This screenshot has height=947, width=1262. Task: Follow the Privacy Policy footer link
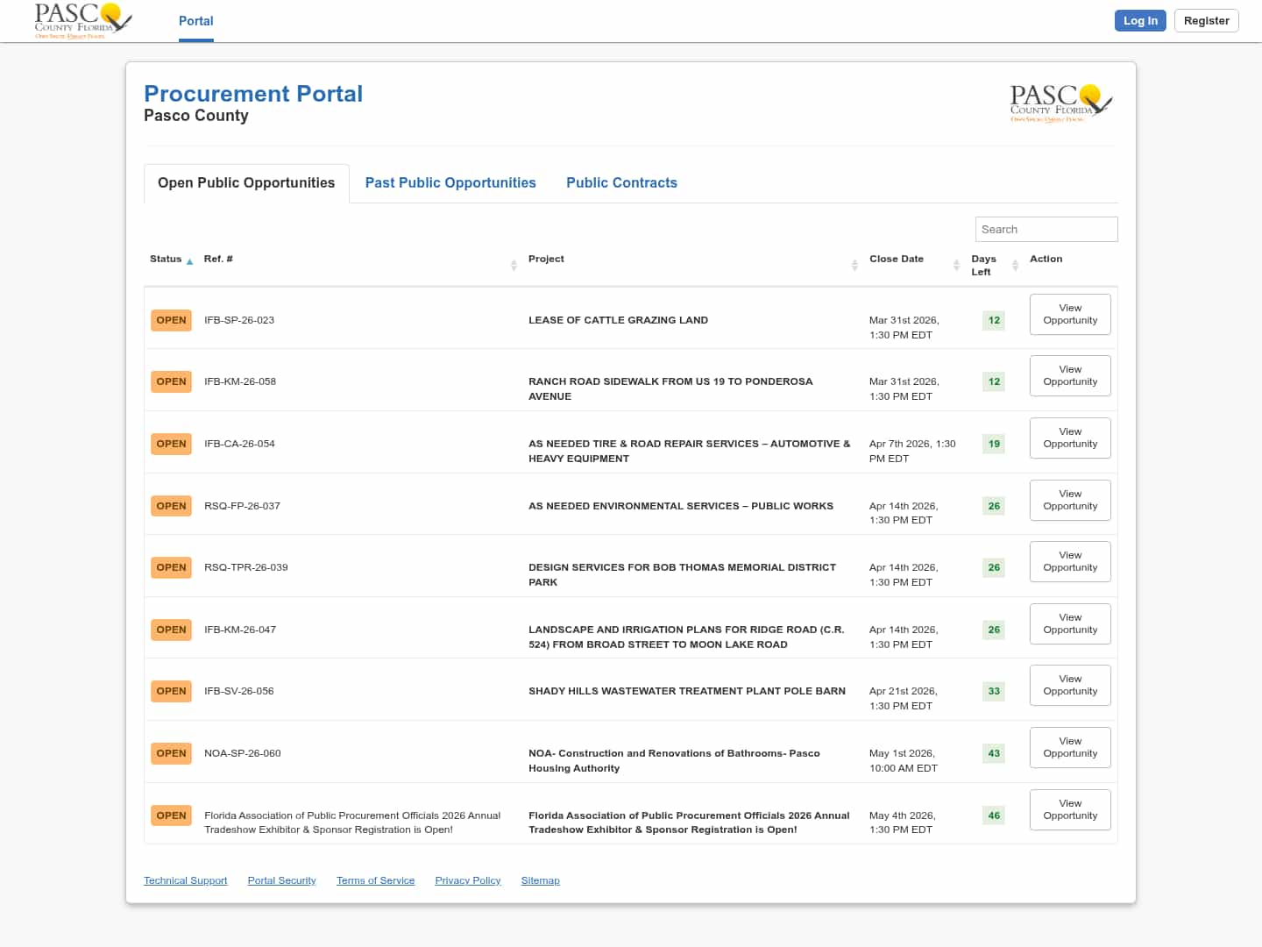(467, 880)
